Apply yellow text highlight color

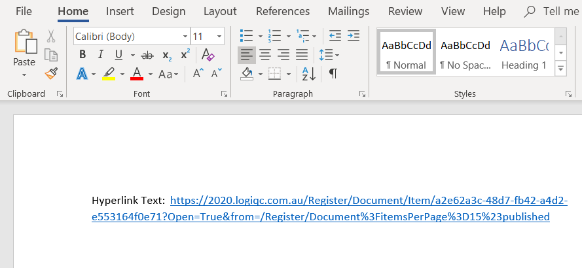[109, 74]
